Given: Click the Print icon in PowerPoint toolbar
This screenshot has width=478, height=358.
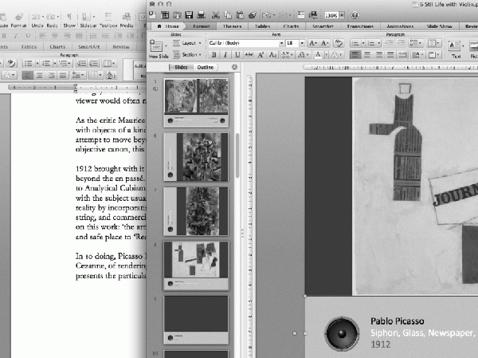Looking at the screenshot, I should point(201,15).
